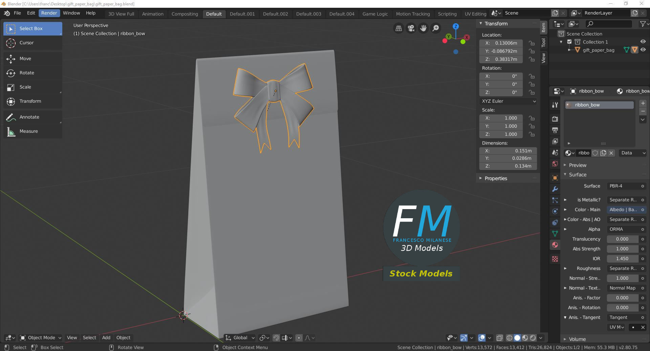The image size is (650, 351).
Task: Toggle viewport overlays button
Action: tap(482, 338)
